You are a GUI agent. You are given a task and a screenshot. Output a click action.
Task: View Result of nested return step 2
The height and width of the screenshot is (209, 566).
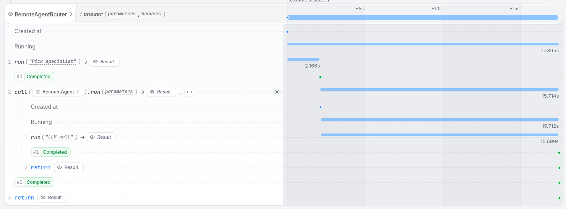tap(69, 167)
